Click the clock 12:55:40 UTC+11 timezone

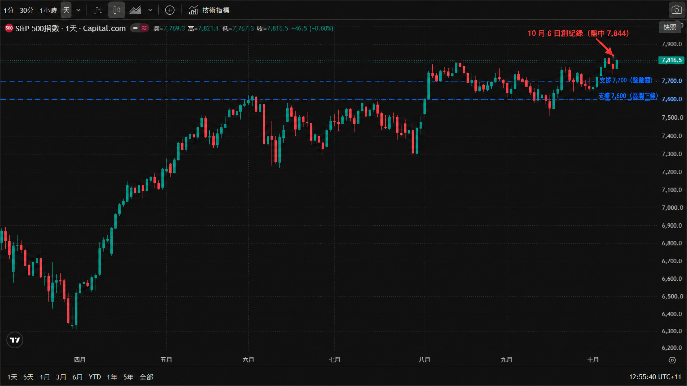point(655,377)
